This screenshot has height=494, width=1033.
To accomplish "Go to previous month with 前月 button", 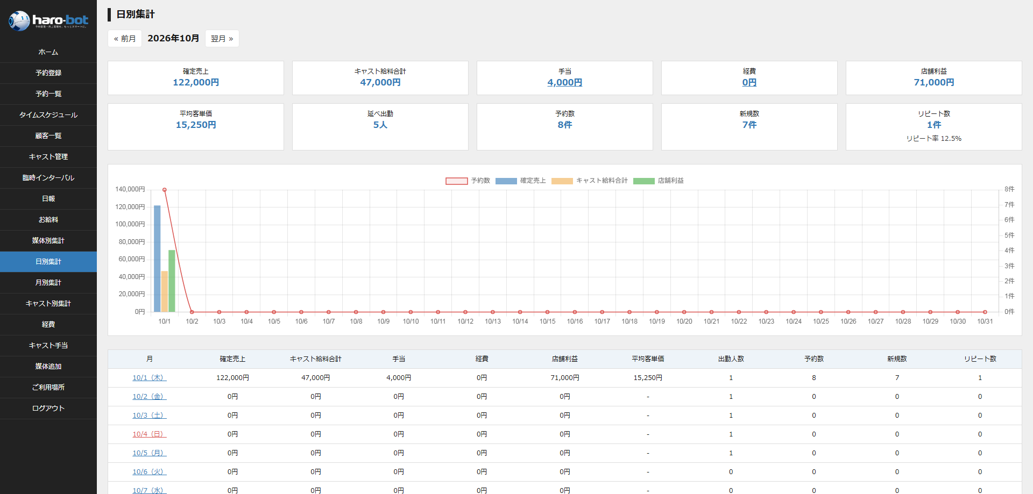I will tap(125, 39).
